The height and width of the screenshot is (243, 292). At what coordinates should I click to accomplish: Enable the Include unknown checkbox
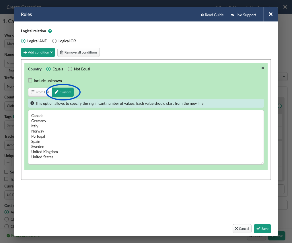point(30,80)
